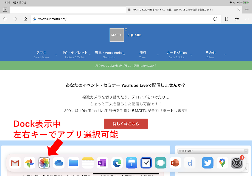Click the red 詳しくはこちら button

click(x=126, y=124)
